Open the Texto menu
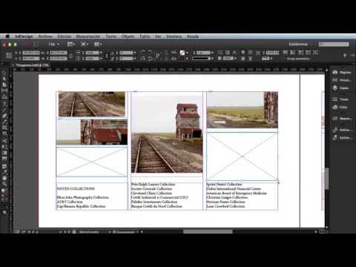 click(x=111, y=36)
